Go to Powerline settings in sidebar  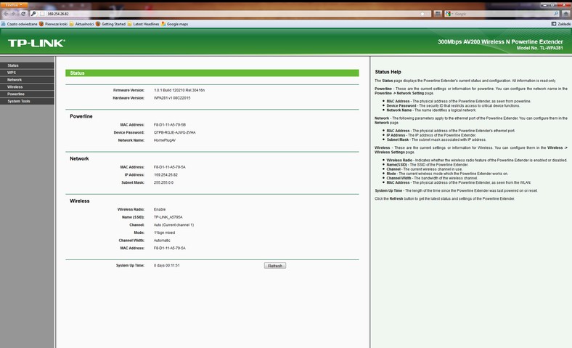(16, 94)
